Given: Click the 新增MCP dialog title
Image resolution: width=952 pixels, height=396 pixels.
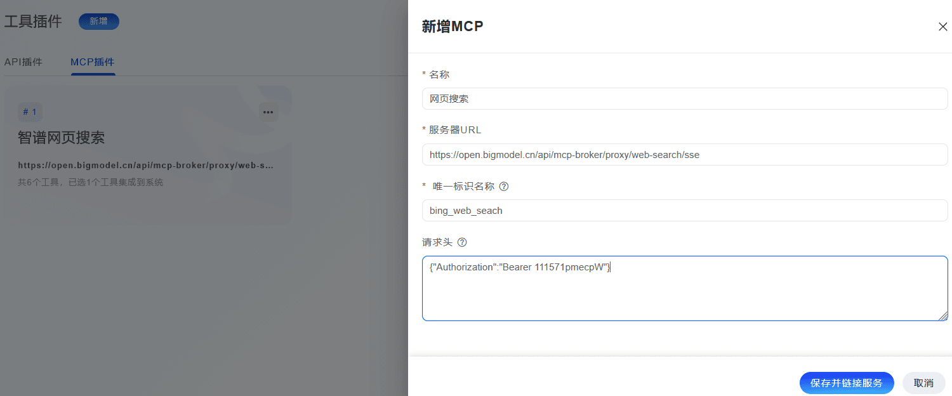Looking at the screenshot, I should click(453, 27).
